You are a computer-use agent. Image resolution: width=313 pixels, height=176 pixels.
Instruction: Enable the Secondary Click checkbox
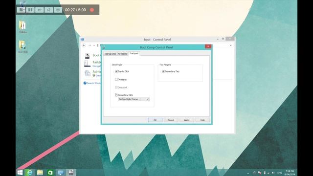[x=116, y=95]
